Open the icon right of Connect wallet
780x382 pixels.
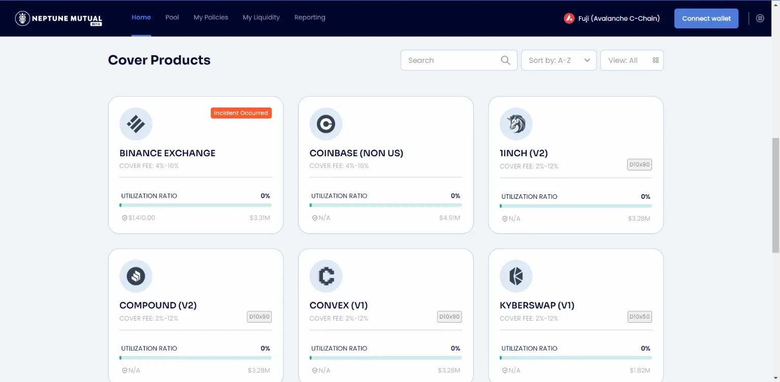pos(760,18)
